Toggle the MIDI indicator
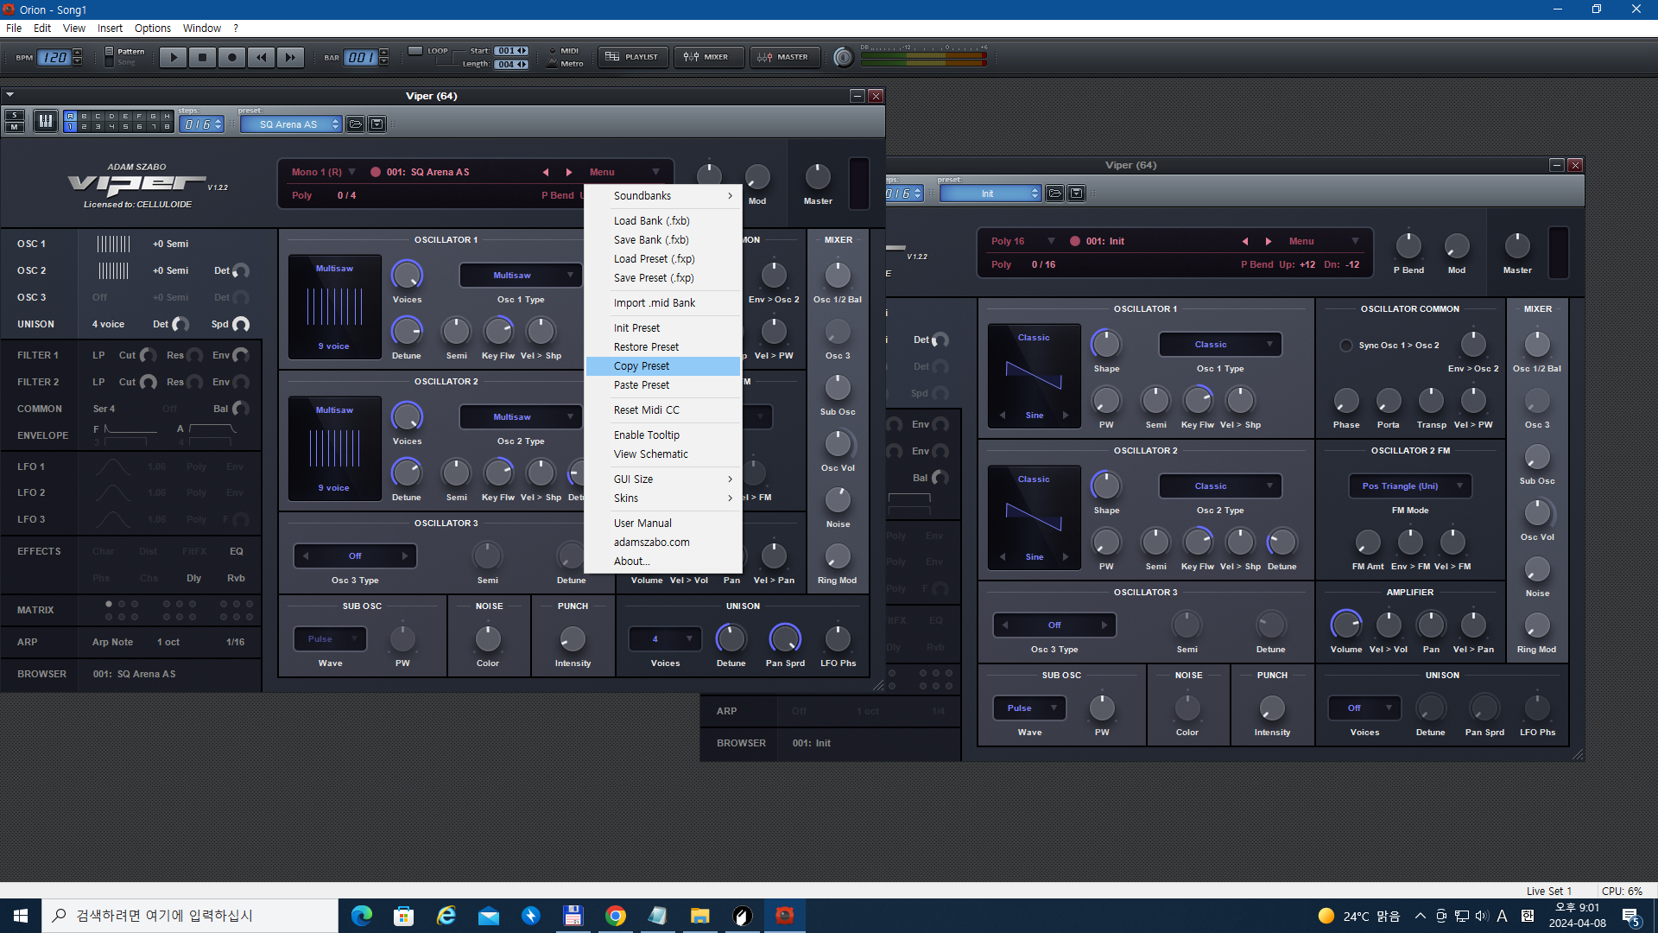The width and height of the screenshot is (1658, 933). click(553, 51)
